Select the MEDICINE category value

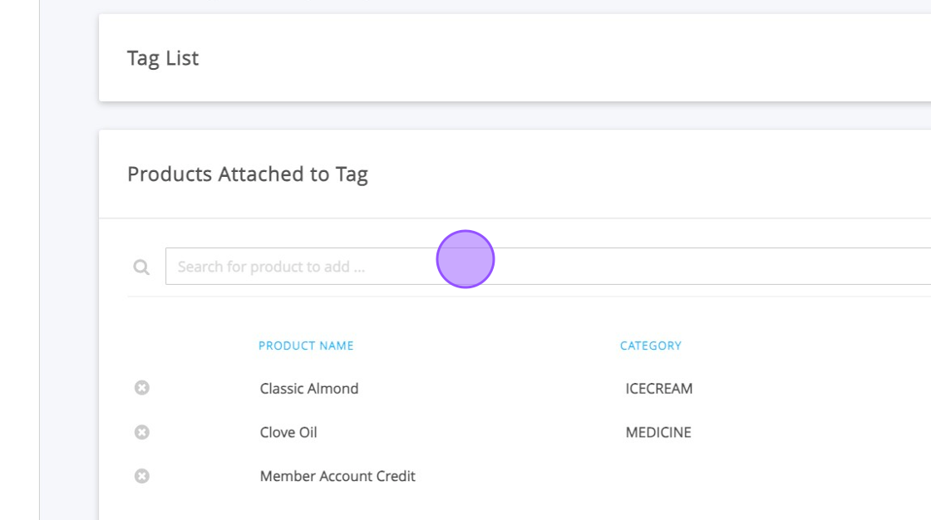pos(658,433)
